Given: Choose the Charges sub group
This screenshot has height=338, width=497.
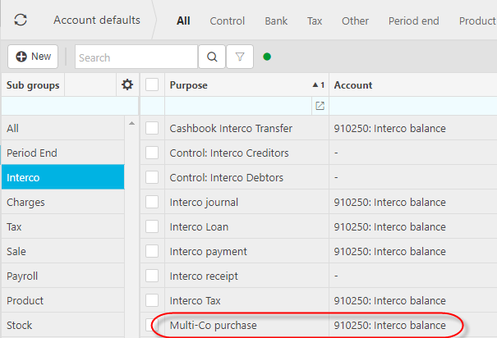Looking at the screenshot, I should 25,202.
